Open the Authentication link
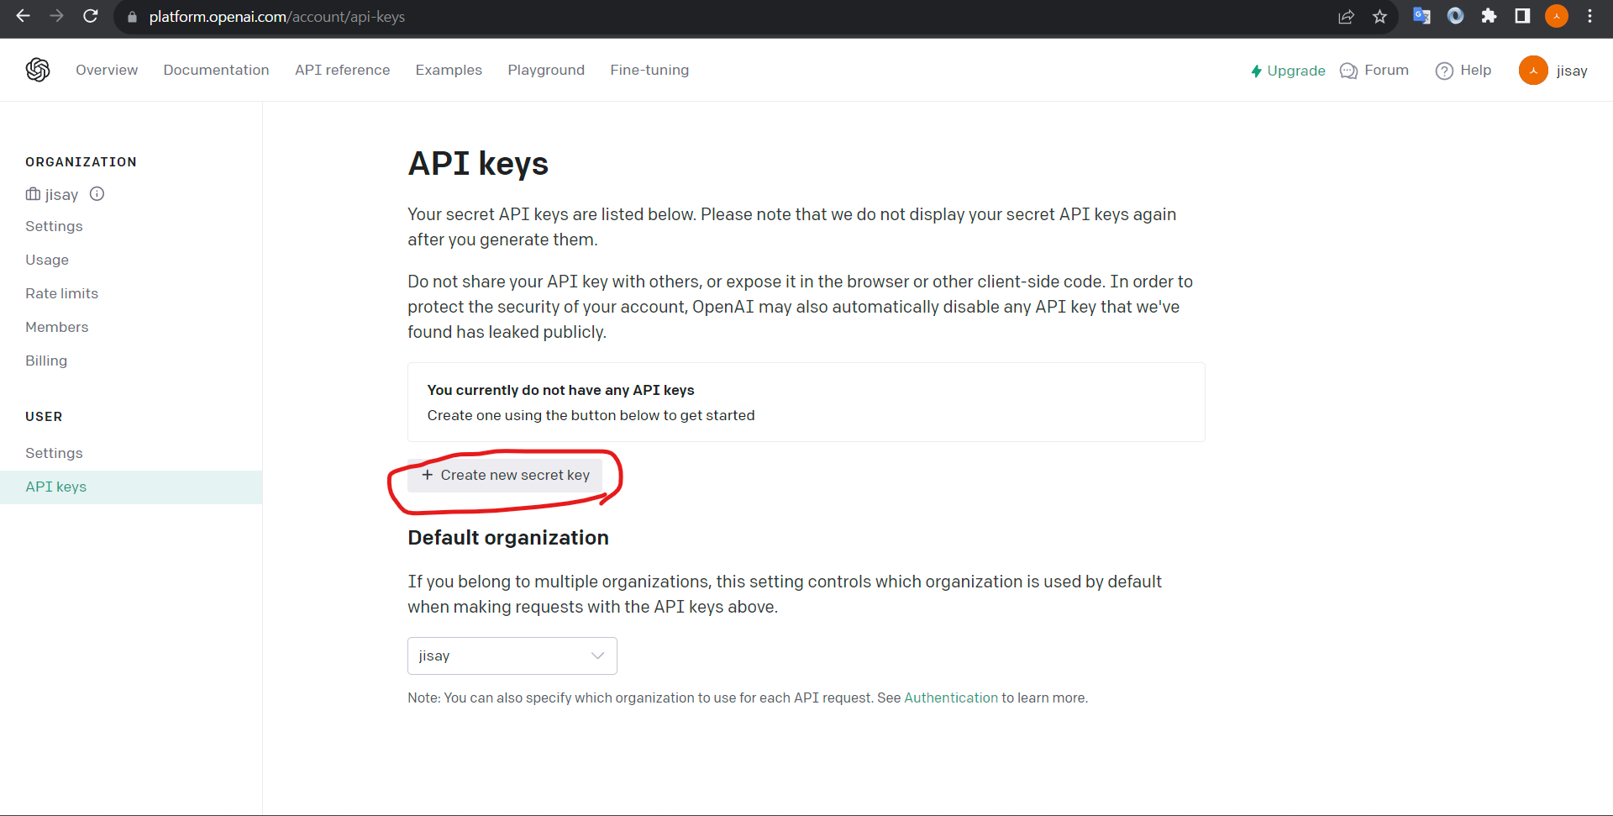 (x=950, y=698)
